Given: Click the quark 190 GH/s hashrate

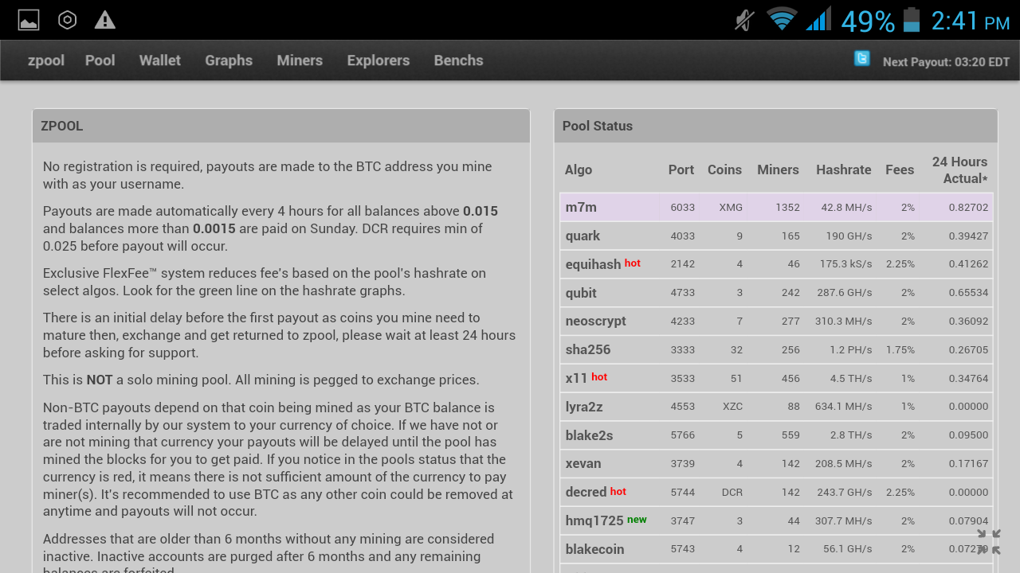Looking at the screenshot, I should pos(849,236).
